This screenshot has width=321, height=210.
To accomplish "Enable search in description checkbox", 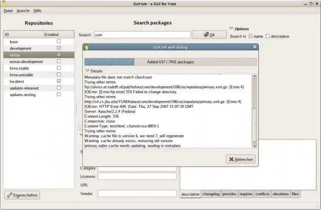I will coord(267,36).
